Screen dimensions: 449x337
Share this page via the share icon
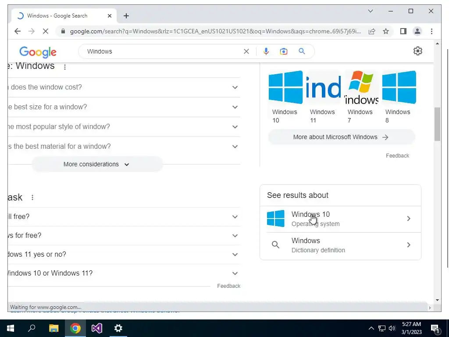point(372,31)
